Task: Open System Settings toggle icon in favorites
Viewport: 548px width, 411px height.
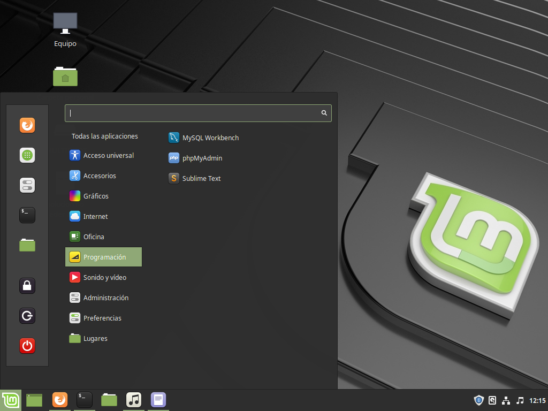Action: (x=27, y=185)
